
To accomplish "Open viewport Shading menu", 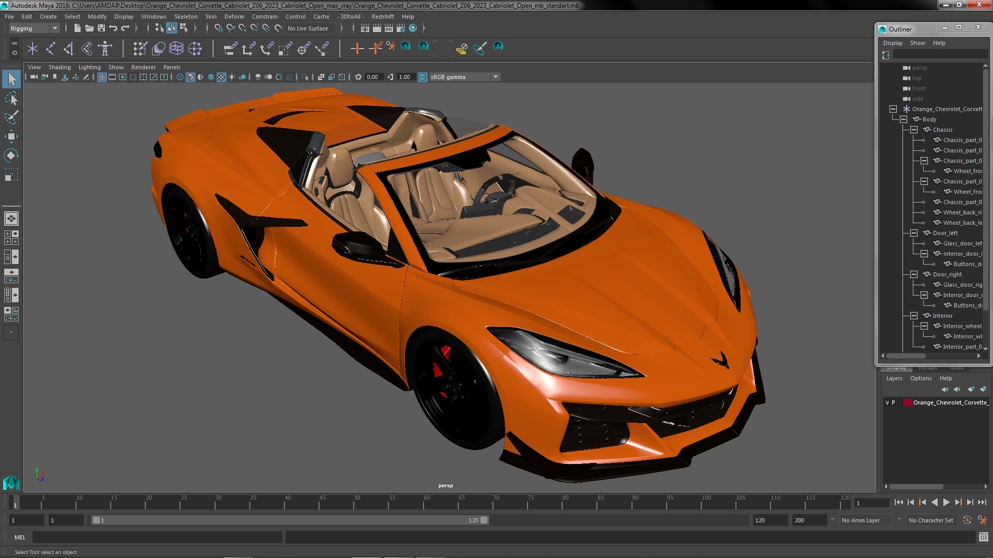I will (x=59, y=67).
